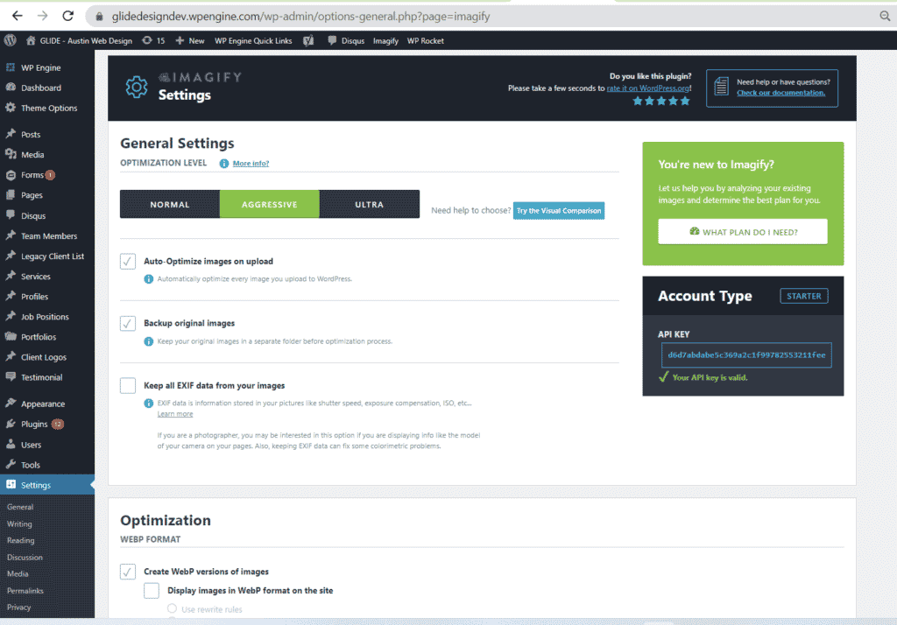The width and height of the screenshot is (897, 625).
Task: Click Try the Visual Comparison button
Action: click(x=559, y=210)
